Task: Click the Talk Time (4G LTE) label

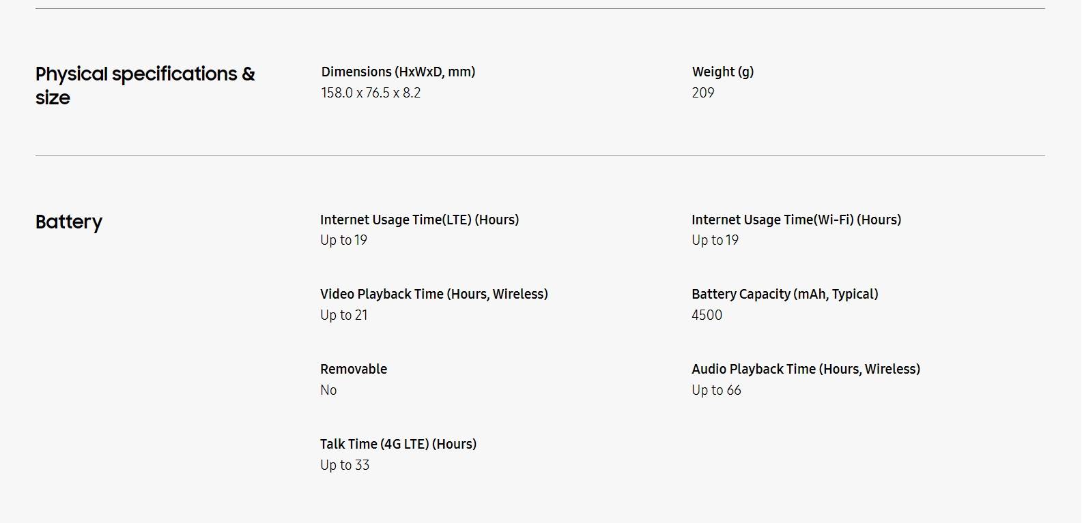Action: [x=398, y=444]
